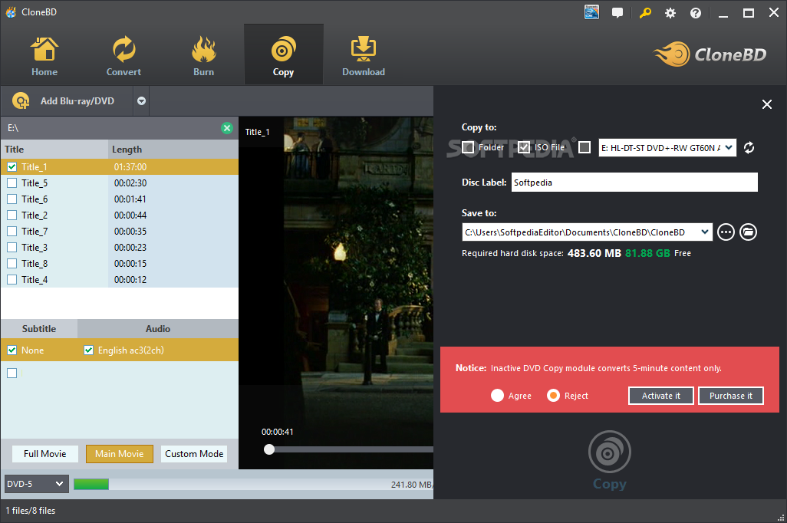787x523 pixels.
Task: Check the Title_8 checkbox
Action: pyautogui.click(x=12, y=263)
